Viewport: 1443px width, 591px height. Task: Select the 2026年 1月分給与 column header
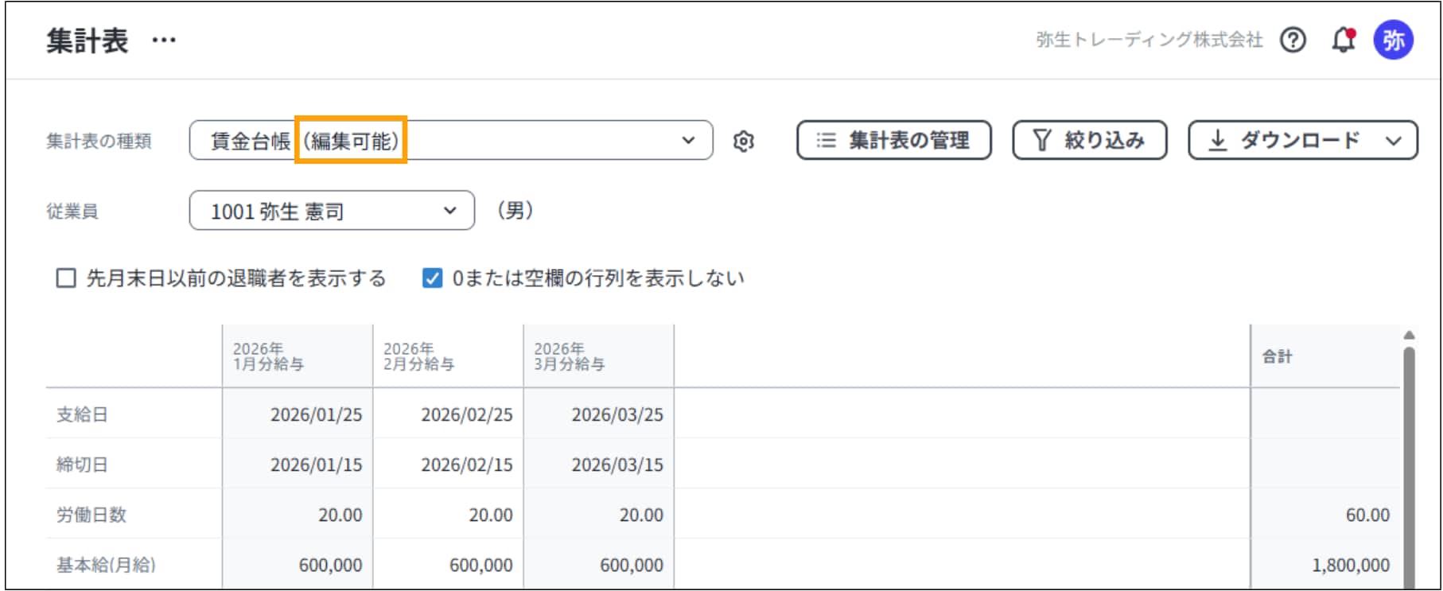tap(298, 356)
